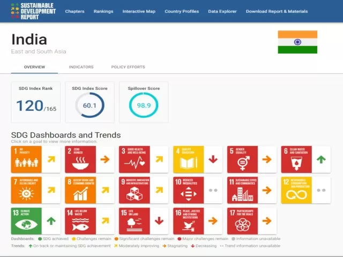Click the Trend information unavailable legend label

point(252,246)
